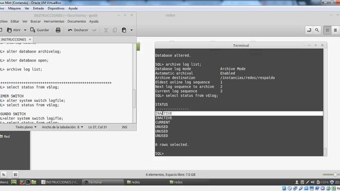Click VirtualBox display status icon

[312, 188]
